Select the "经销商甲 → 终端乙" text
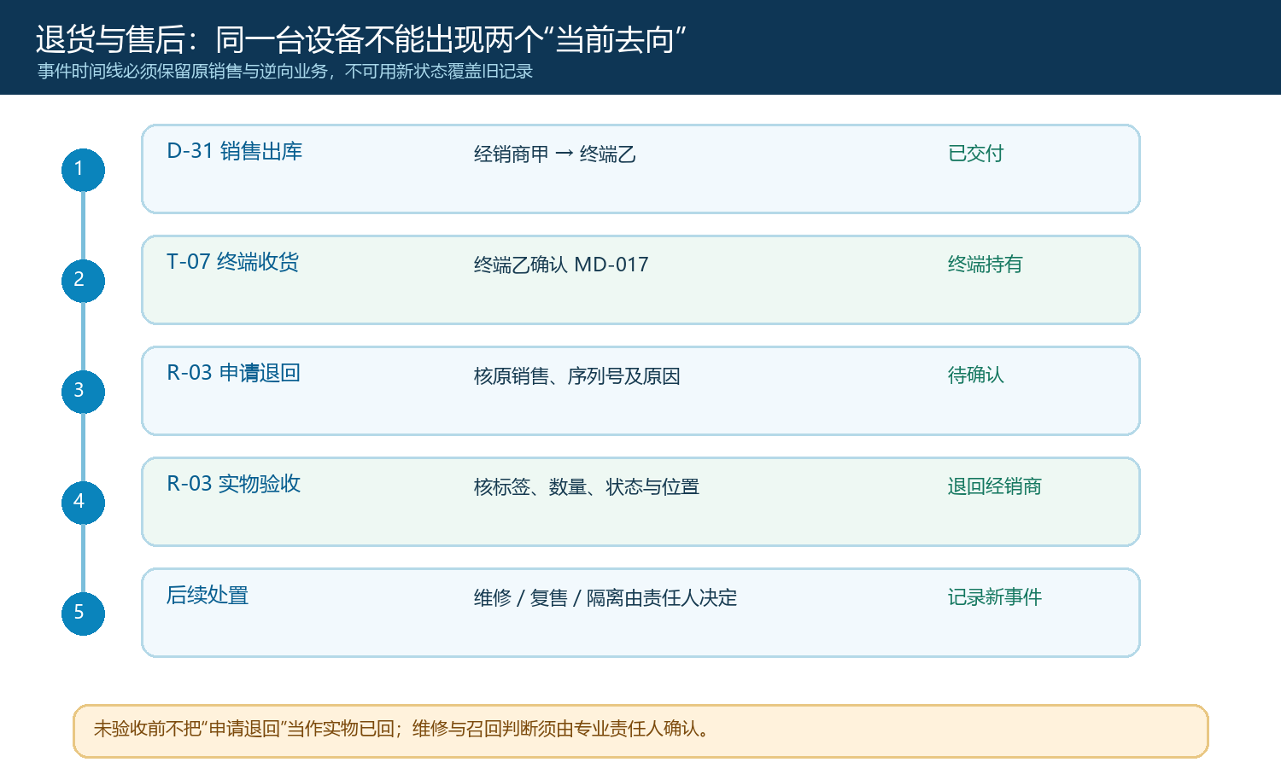Image resolution: width=1281 pixels, height=768 pixels. pos(555,154)
